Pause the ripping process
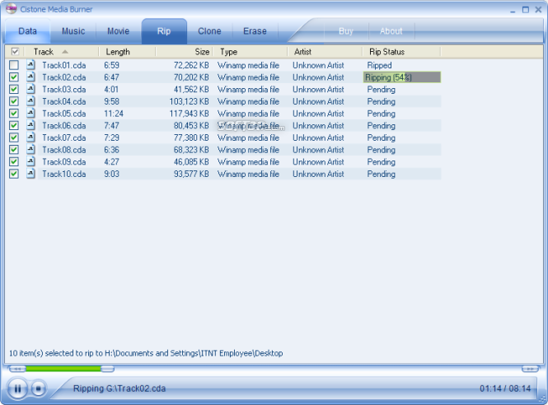Screen dimensions: 548x405 point(17,389)
